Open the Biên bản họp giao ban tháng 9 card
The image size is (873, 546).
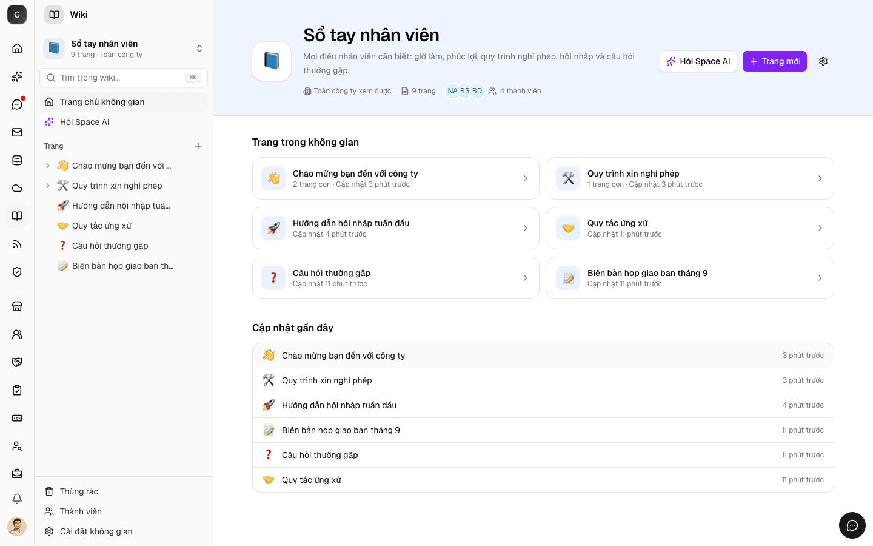pos(691,278)
